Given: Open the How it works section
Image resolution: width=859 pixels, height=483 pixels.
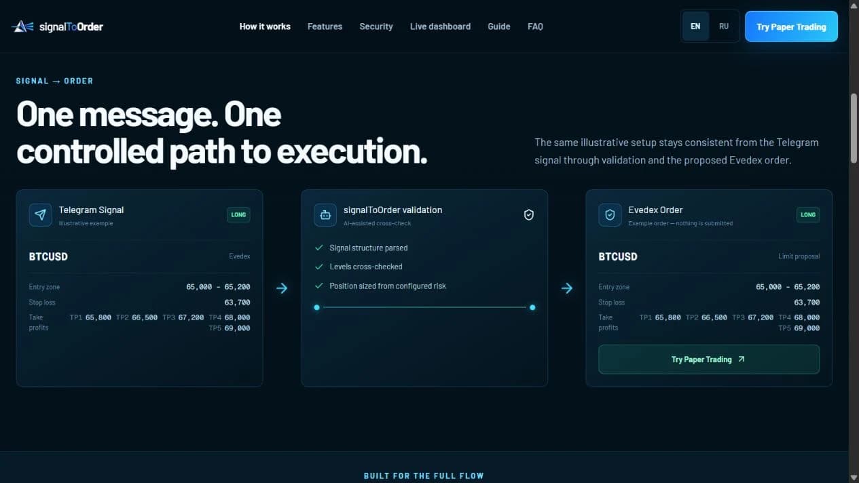Looking at the screenshot, I should (x=265, y=26).
